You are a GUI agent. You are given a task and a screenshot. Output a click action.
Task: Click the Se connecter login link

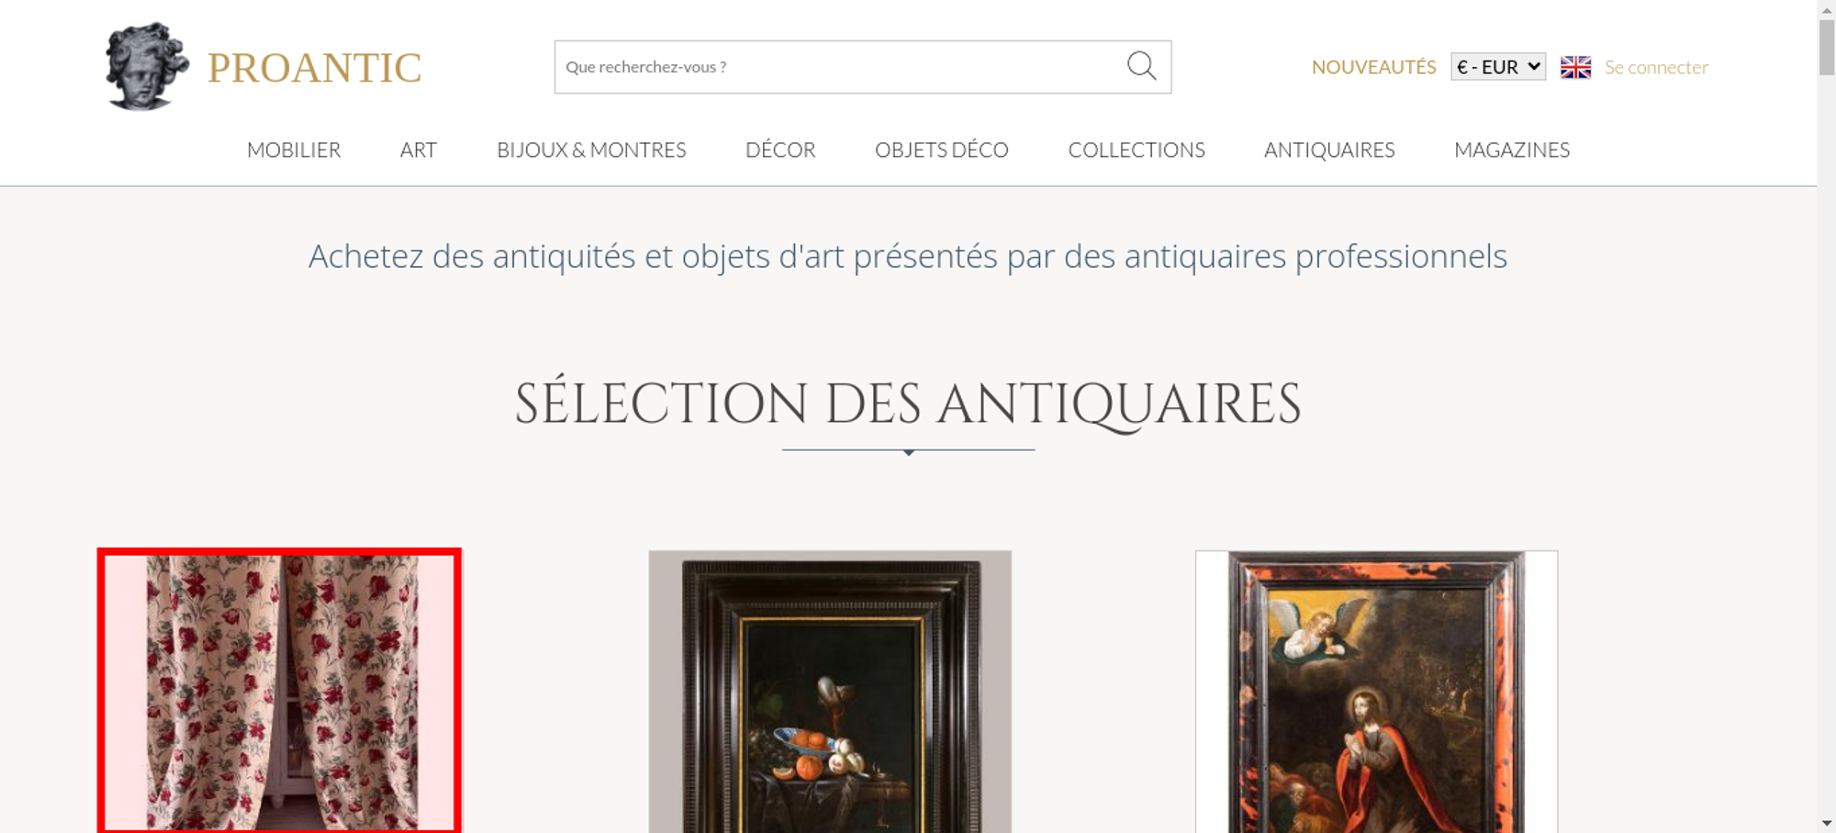click(1656, 67)
